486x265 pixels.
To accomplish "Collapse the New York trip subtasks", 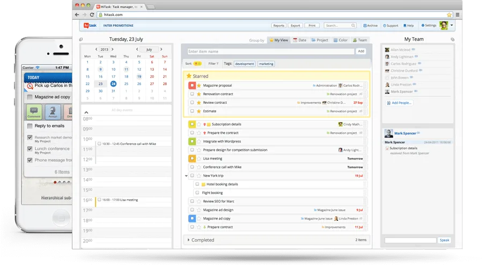I will [x=186, y=176].
